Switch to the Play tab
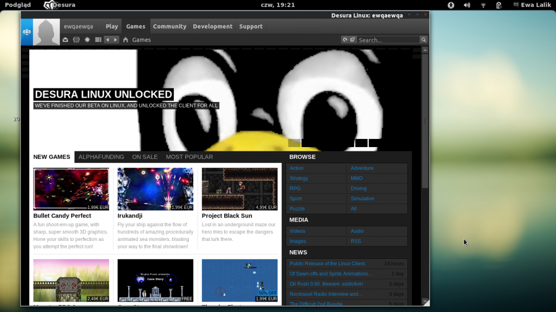This screenshot has height=312, width=556. pos(112,26)
